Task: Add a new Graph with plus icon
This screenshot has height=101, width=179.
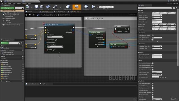Action: tap(23, 46)
